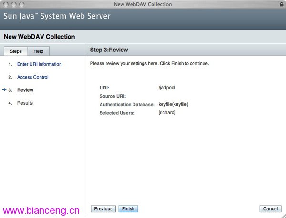
Task: Click the New WebDAV Collection page heading
Action: (x=40, y=37)
